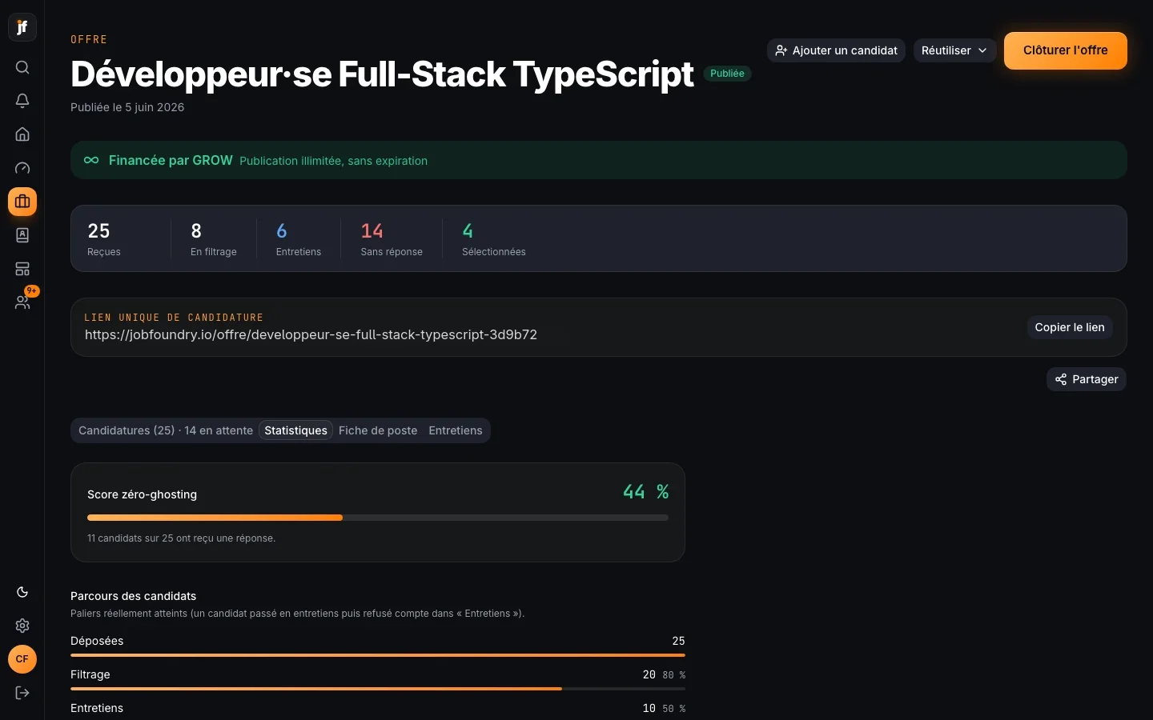Viewport: 1153px width, 720px height.
Task: Select the Statistiques tab
Action: point(295,430)
